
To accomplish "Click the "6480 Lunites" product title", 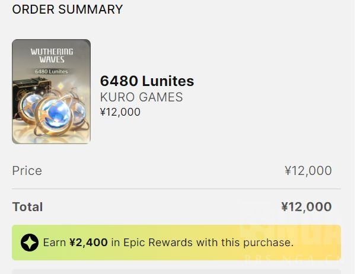I will click(x=147, y=81).
